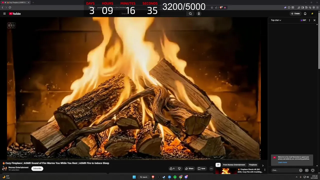Start voice search with the microphone icon
This screenshot has width=320, height=180.
199,13
